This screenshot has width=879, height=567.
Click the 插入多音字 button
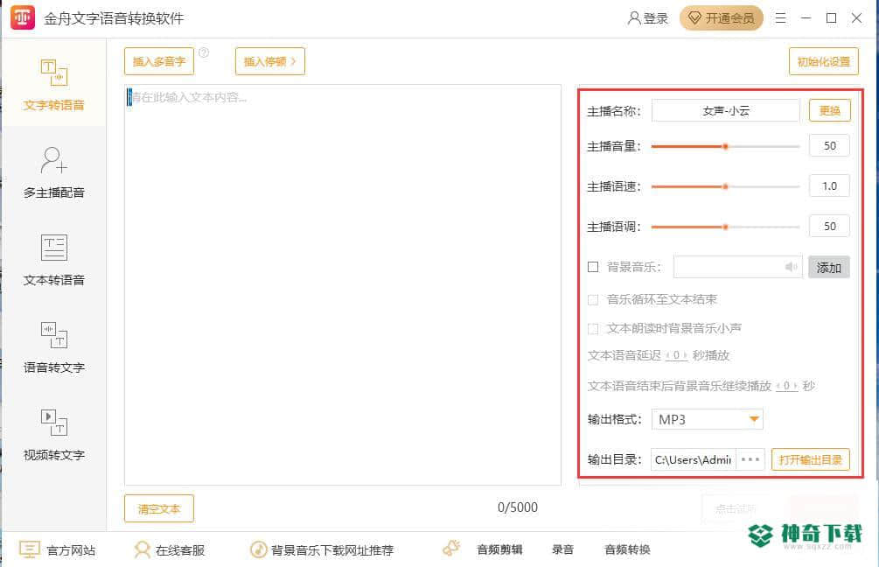[x=159, y=61]
